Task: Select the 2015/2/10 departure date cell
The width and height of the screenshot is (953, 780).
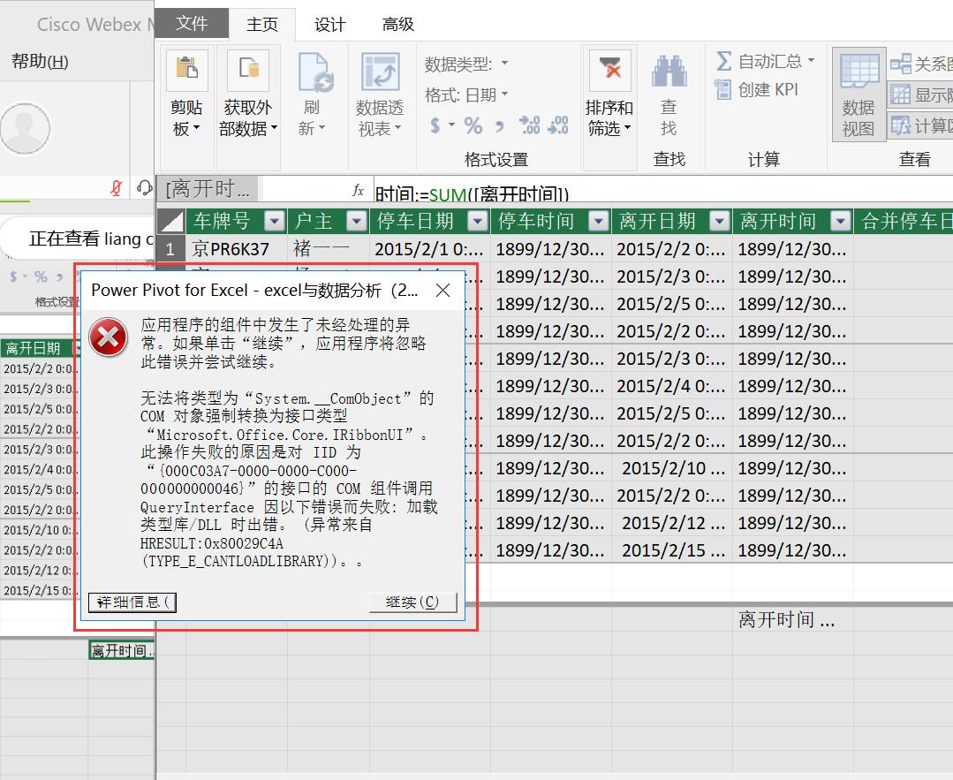Action: [x=672, y=468]
